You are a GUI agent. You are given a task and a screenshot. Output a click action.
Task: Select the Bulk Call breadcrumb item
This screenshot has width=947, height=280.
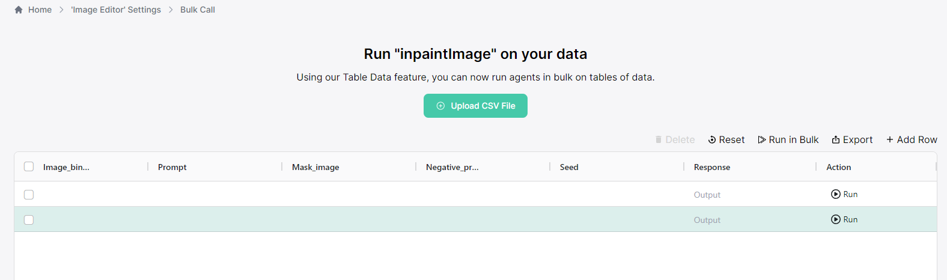198,10
